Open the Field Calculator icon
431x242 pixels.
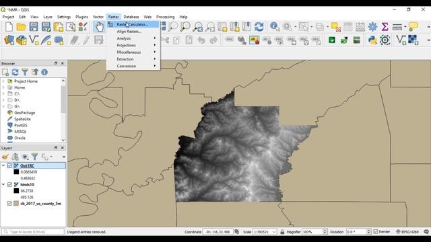click(360, 27)
